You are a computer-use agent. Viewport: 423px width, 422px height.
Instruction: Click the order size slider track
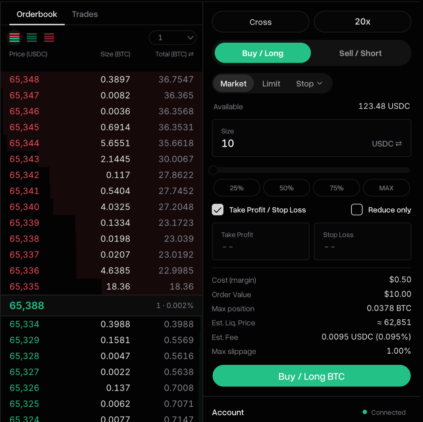click(x=311, y=170)
